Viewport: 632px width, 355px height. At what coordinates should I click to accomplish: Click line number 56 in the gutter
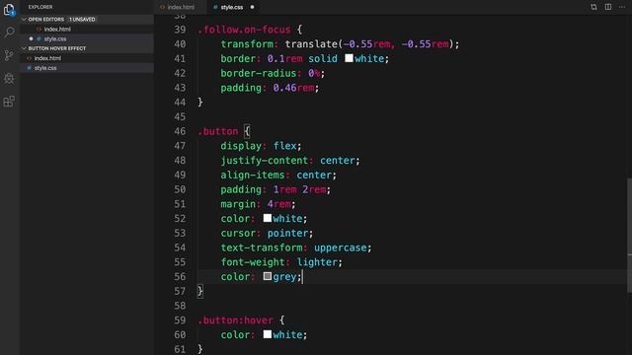180,276
